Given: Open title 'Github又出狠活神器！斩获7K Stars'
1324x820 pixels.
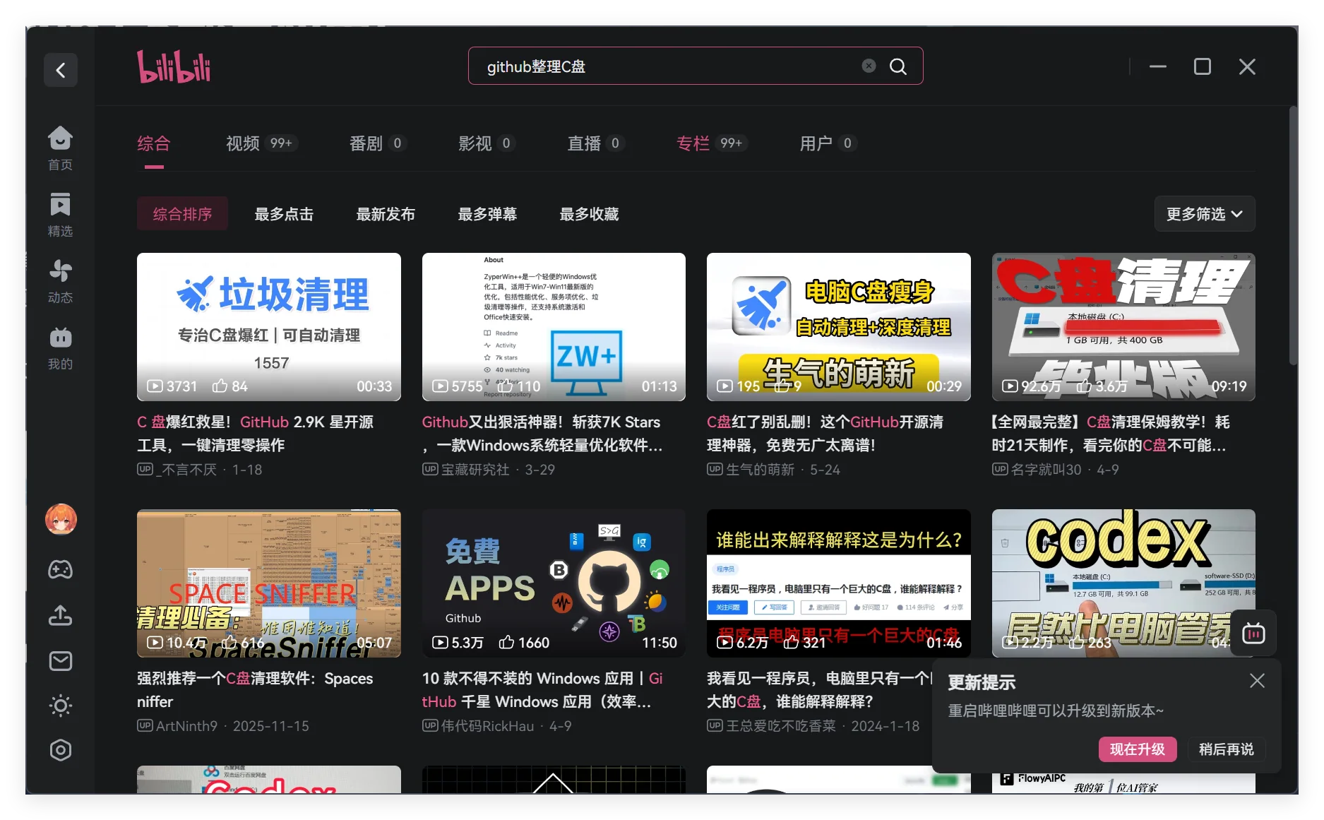Looking at the screenshot, I should pyautogui.click(x=542, y=434).
